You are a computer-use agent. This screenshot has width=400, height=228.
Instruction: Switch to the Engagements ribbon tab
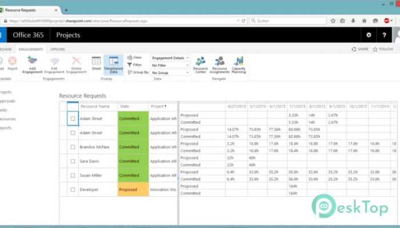[x=31, y=50]
